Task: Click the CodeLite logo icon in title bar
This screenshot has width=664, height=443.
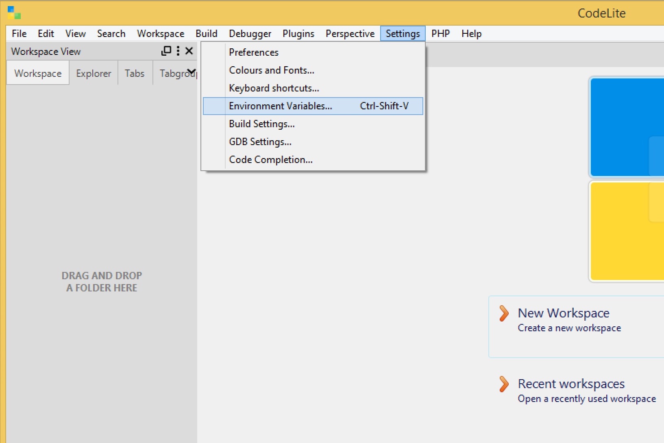Action: click(x=14, y=13)
